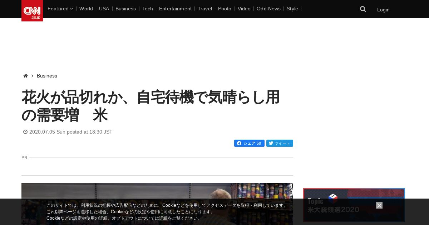Open the World section
429x225 pixels.
tap(86, 9)
